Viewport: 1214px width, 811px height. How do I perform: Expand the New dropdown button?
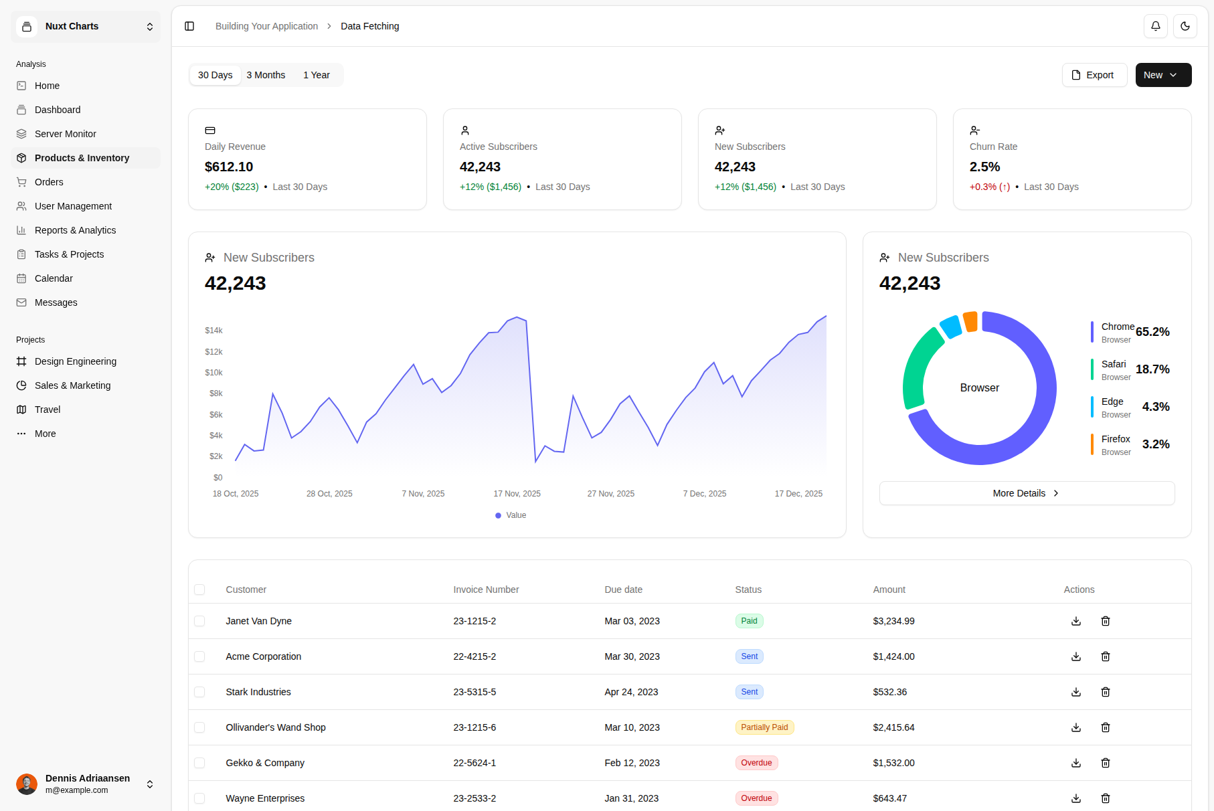coord(1162,75)
